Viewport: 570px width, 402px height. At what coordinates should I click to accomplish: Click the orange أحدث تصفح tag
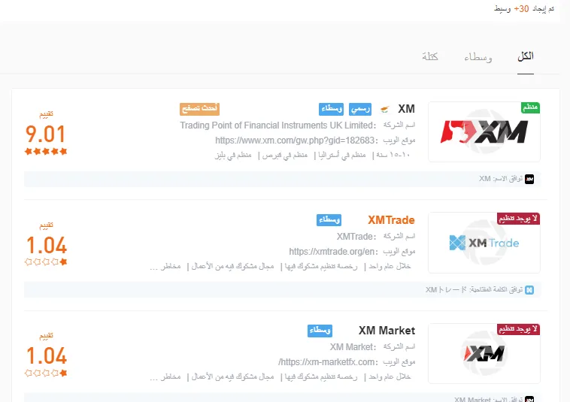point(199,109)
